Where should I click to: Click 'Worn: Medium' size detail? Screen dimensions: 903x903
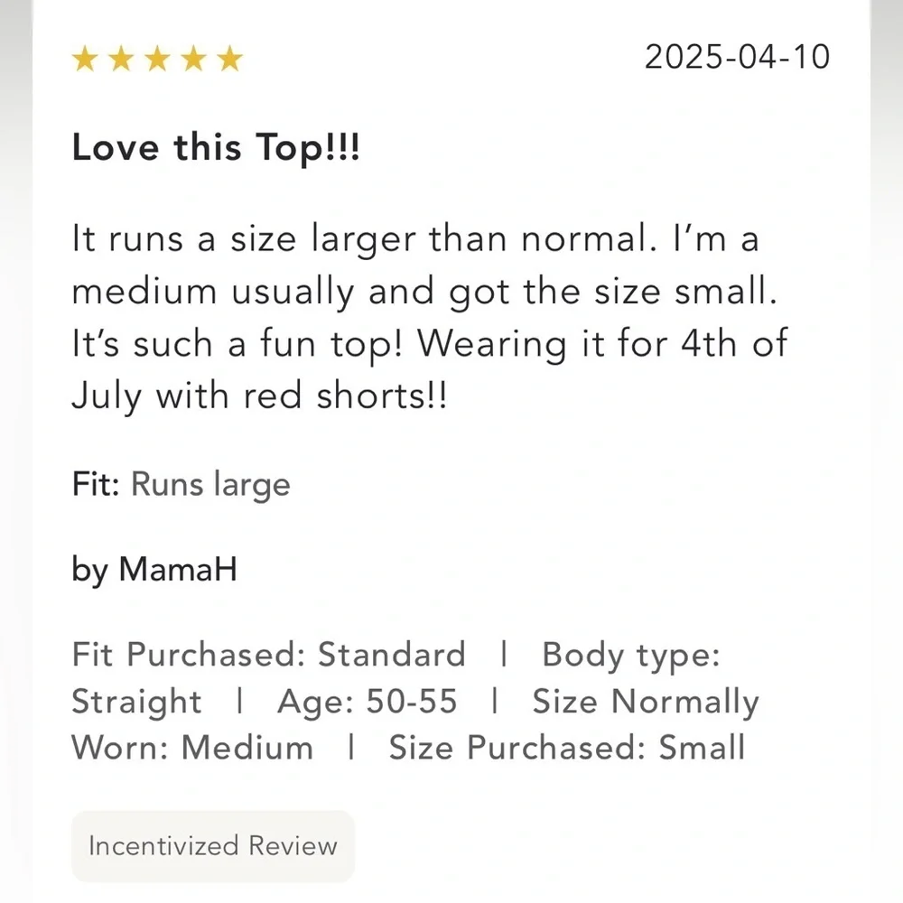pos(192,748)
